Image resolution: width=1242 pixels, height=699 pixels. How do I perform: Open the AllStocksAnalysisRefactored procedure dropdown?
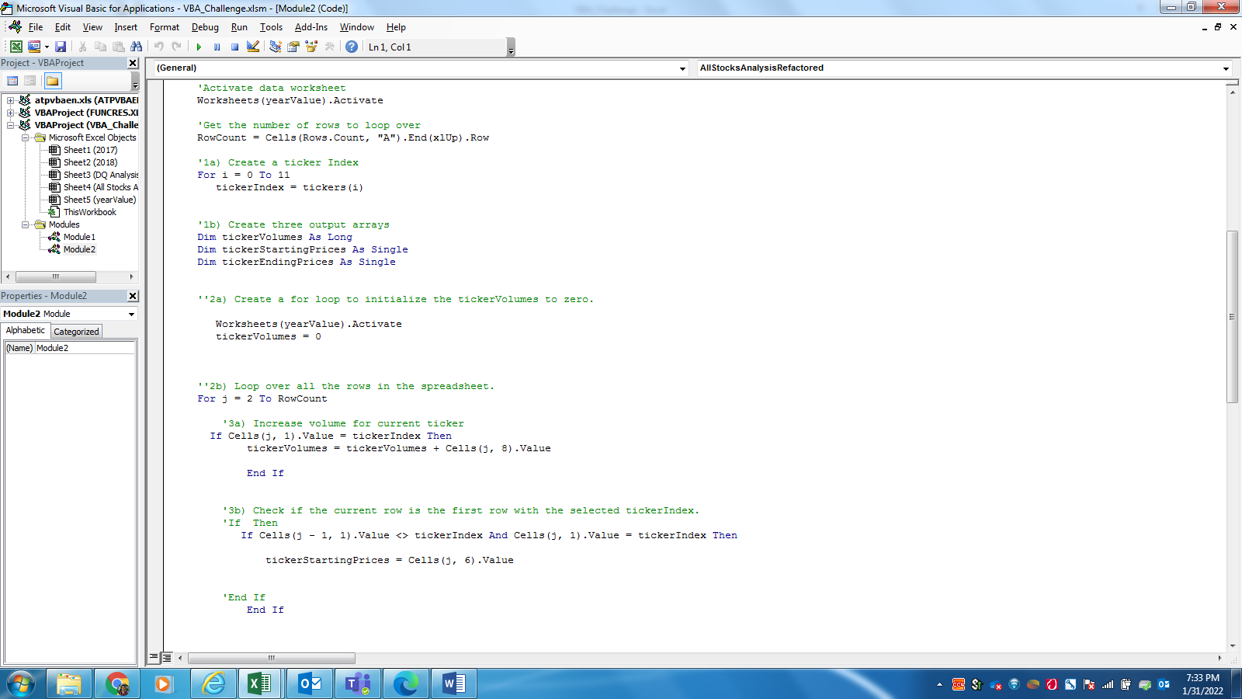pyautogui.click(x=1225, y=68)
